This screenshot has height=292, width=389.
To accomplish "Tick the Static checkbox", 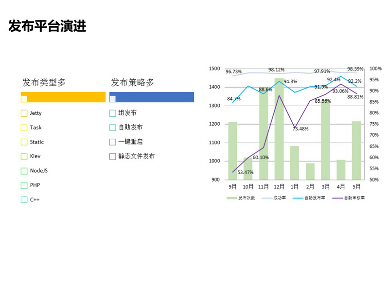I will pyautogui.click(x=24, y=142).
